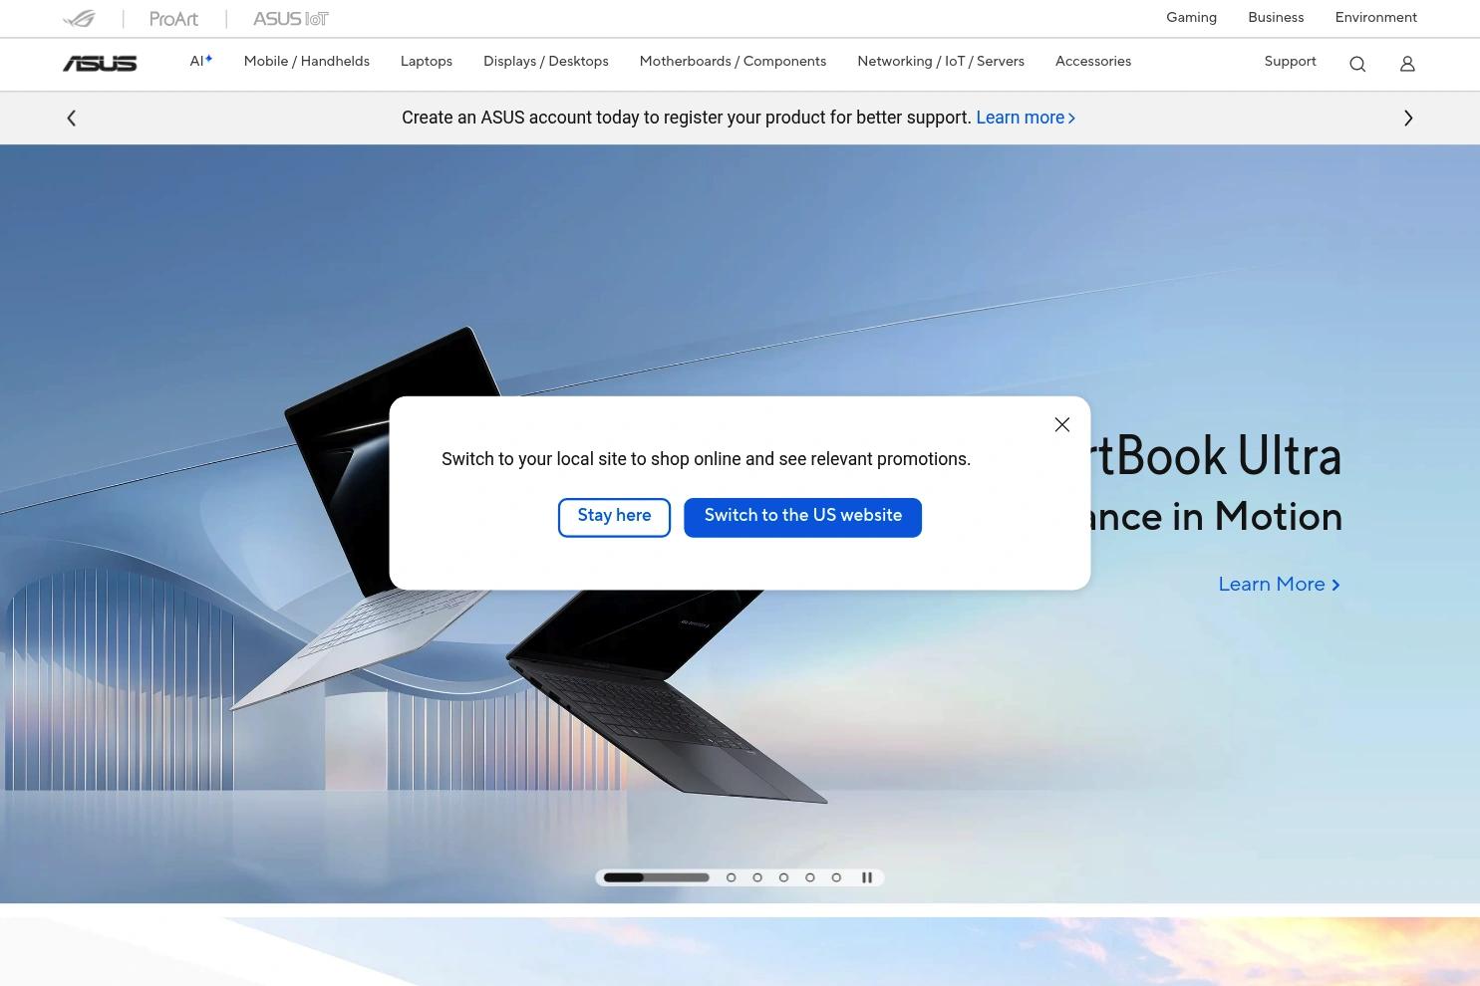Click the active slide progress bar

(657, 877)
